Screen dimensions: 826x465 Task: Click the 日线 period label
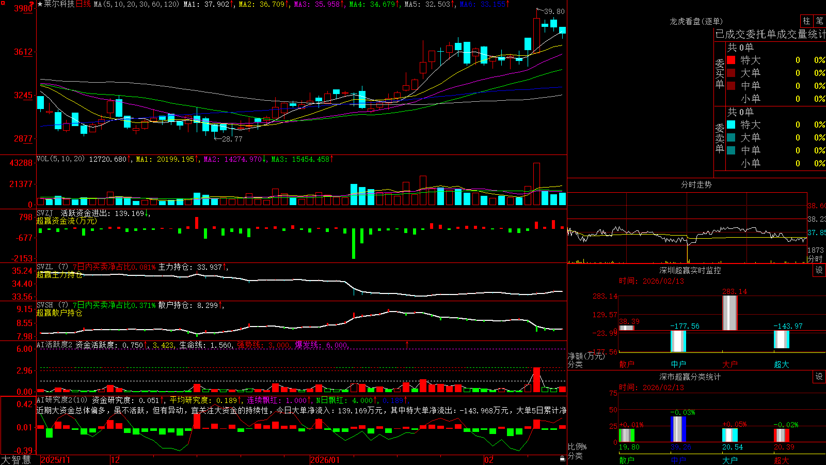point(83,4)
